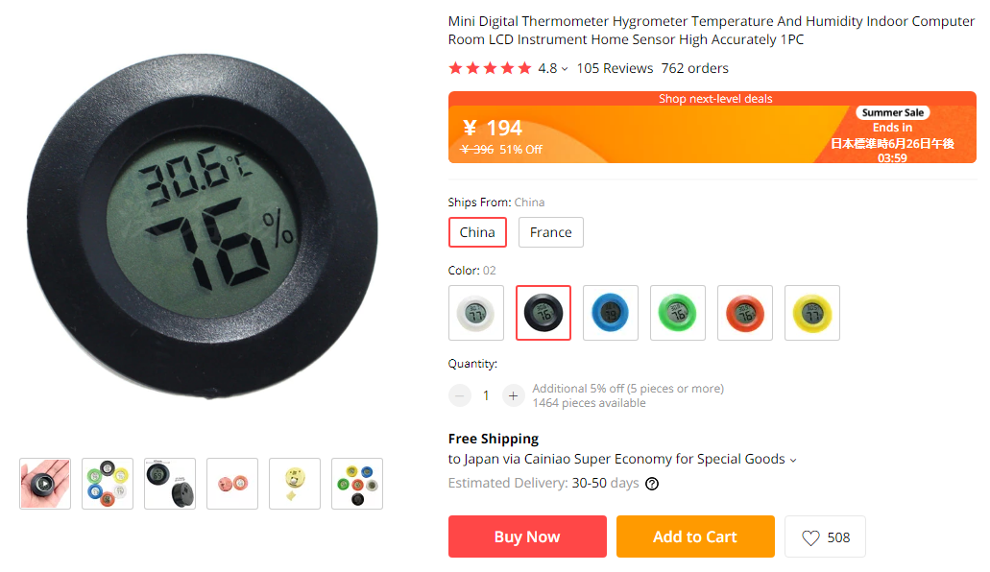Decrease quantity with the minus button
Viewport: 990px width, 572px height.
click(460, 395)
